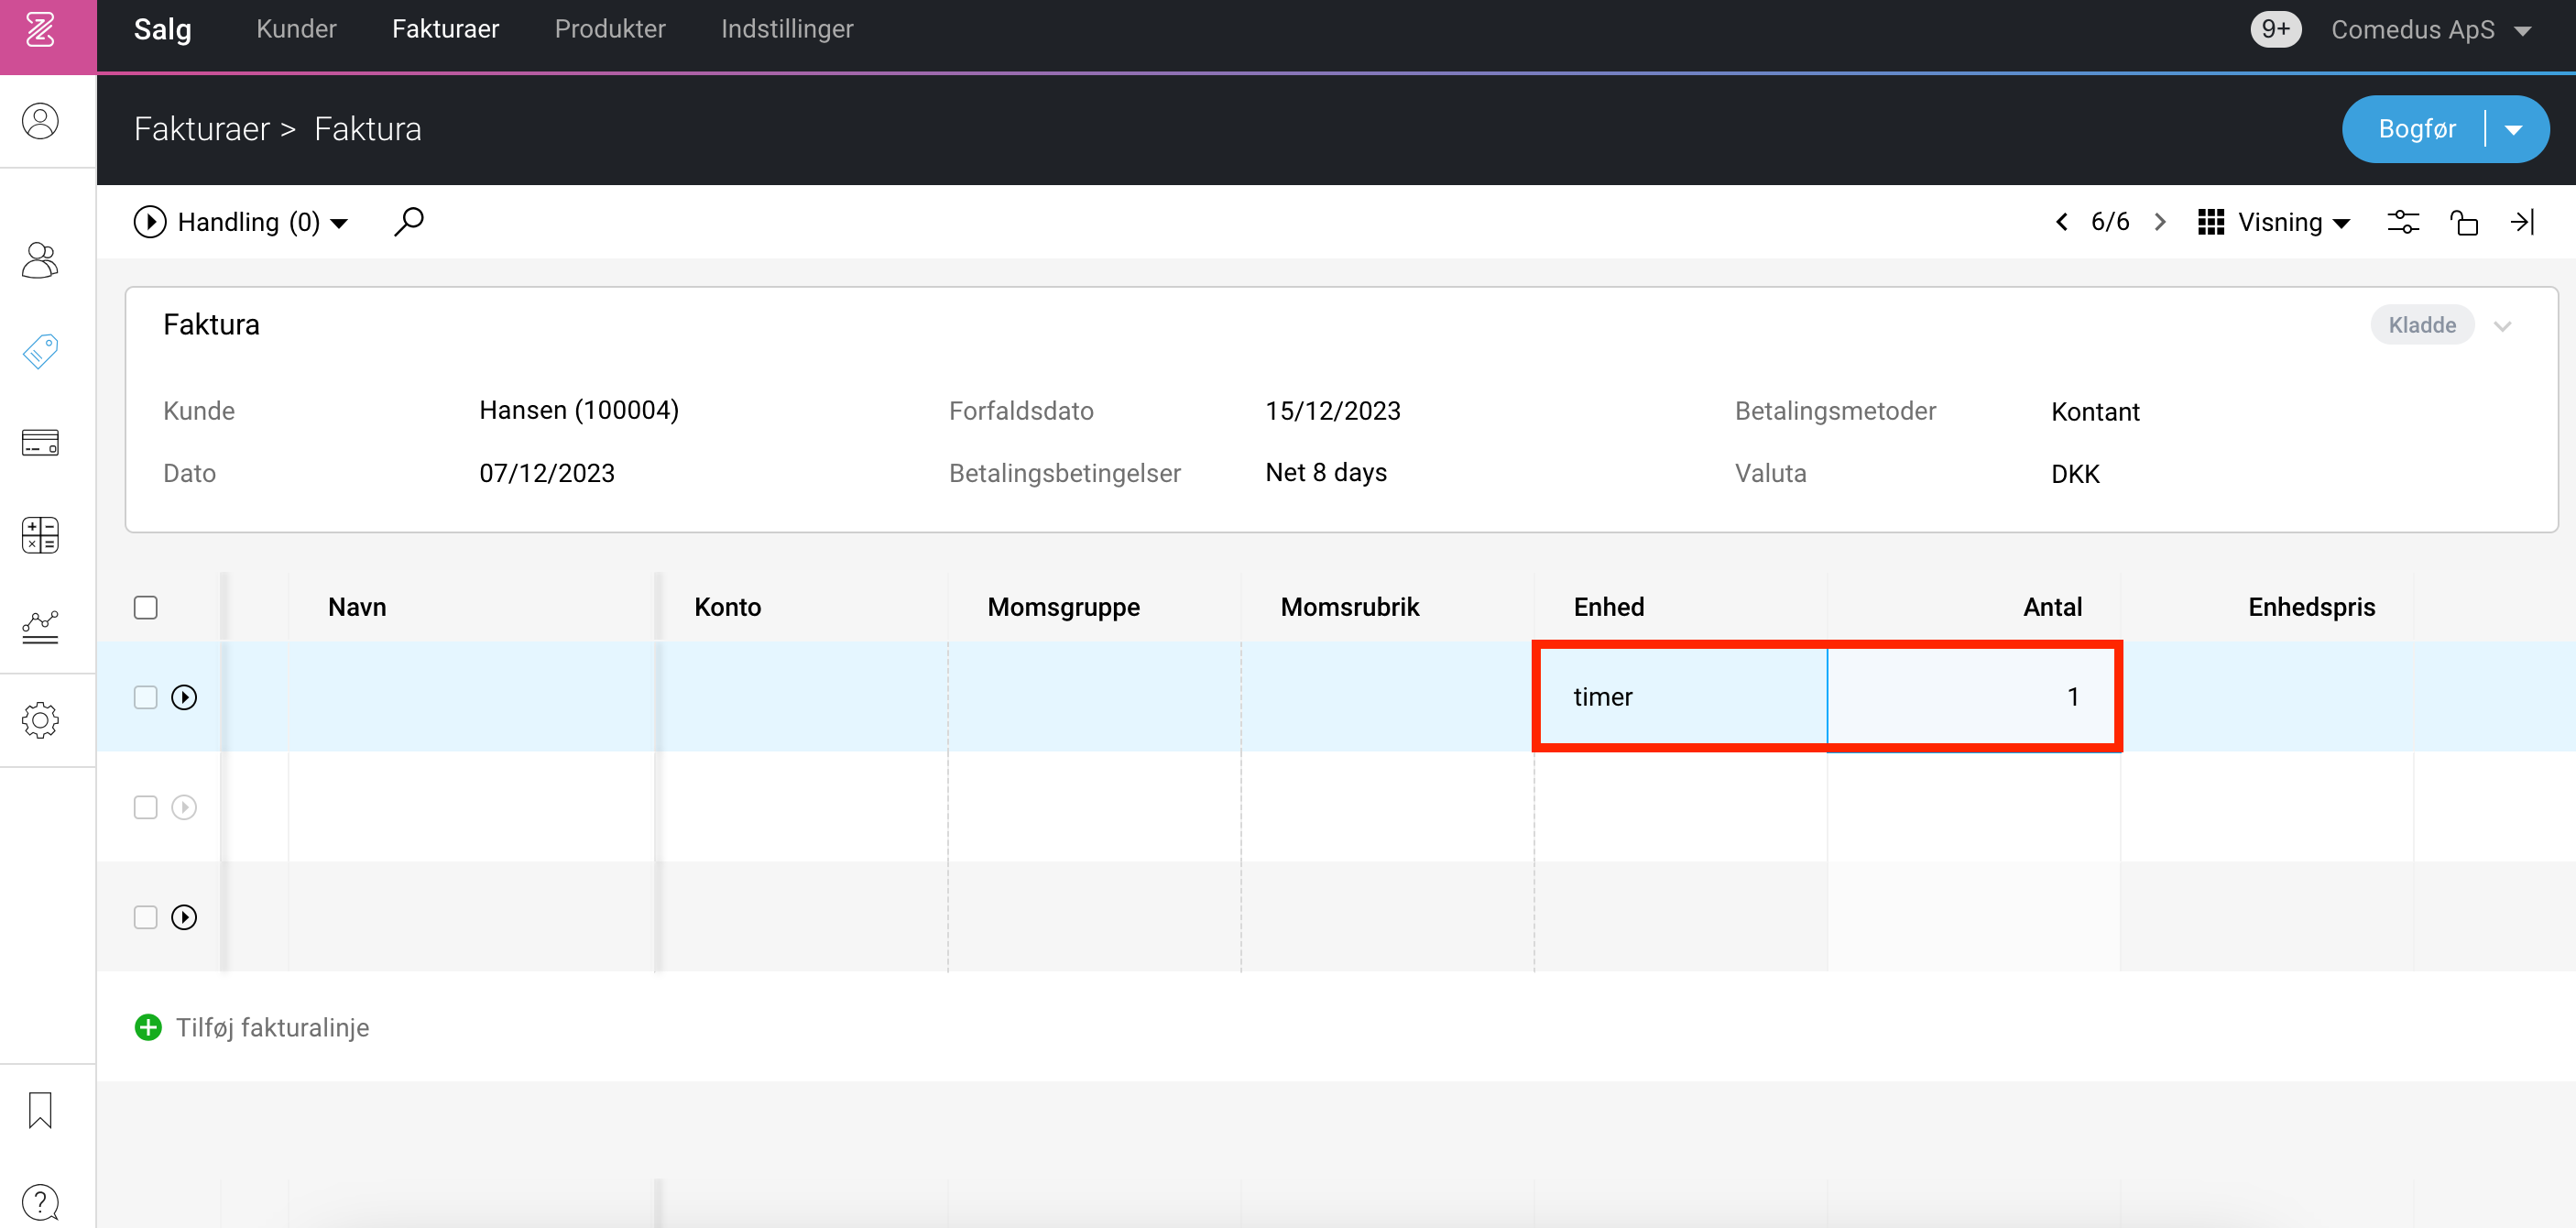Open the Indstillinger menu

[787, 29]
